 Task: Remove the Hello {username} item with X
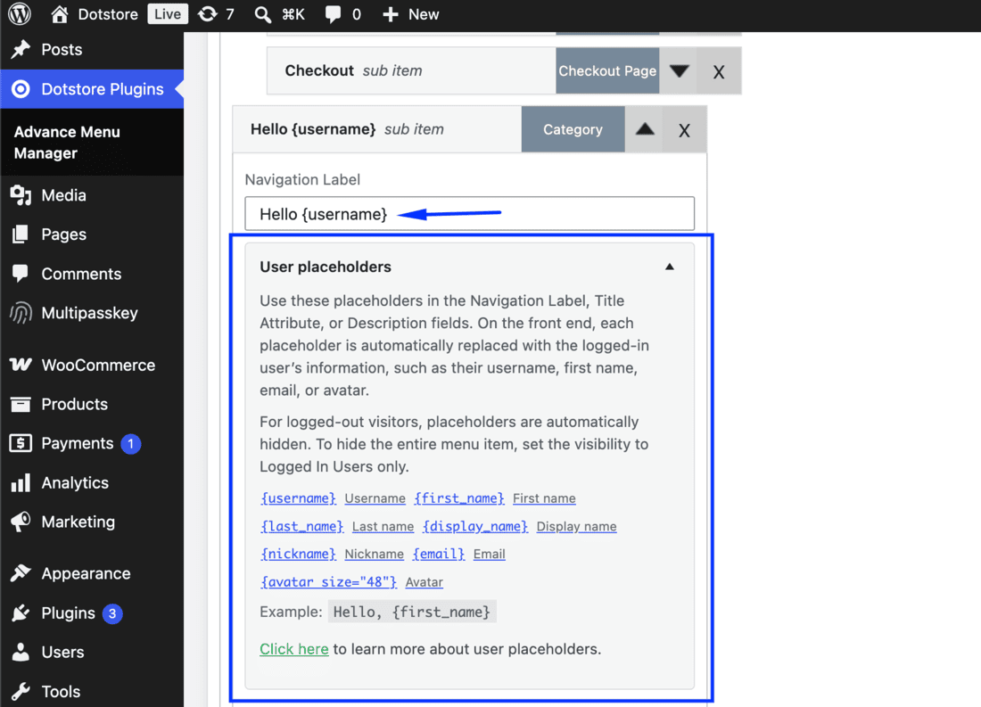pos(684,129)
